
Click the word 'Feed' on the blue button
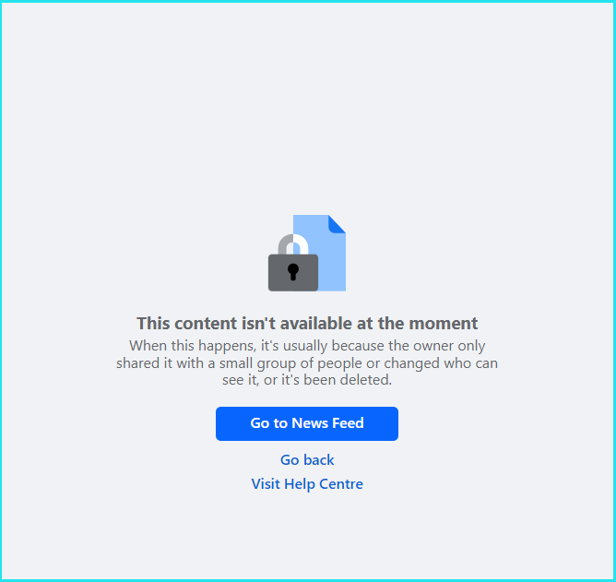[348, 423]
